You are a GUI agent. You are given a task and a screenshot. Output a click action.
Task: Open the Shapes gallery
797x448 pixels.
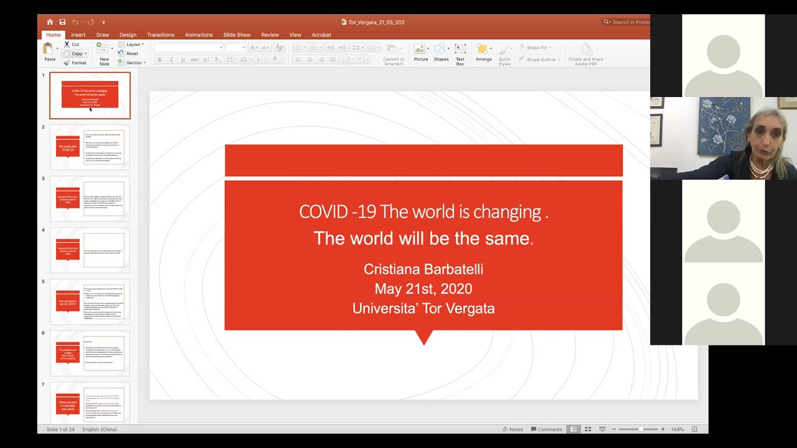[441, 53]
